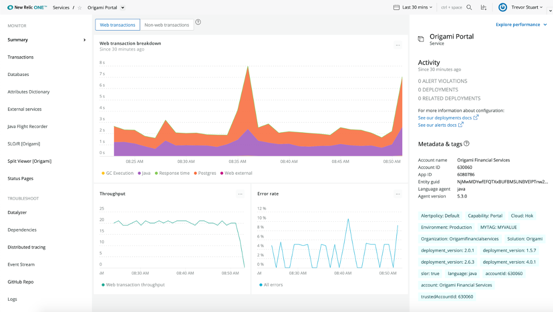Toggle All errors legend series
The image size is (553, 312).
click(271, 285)
